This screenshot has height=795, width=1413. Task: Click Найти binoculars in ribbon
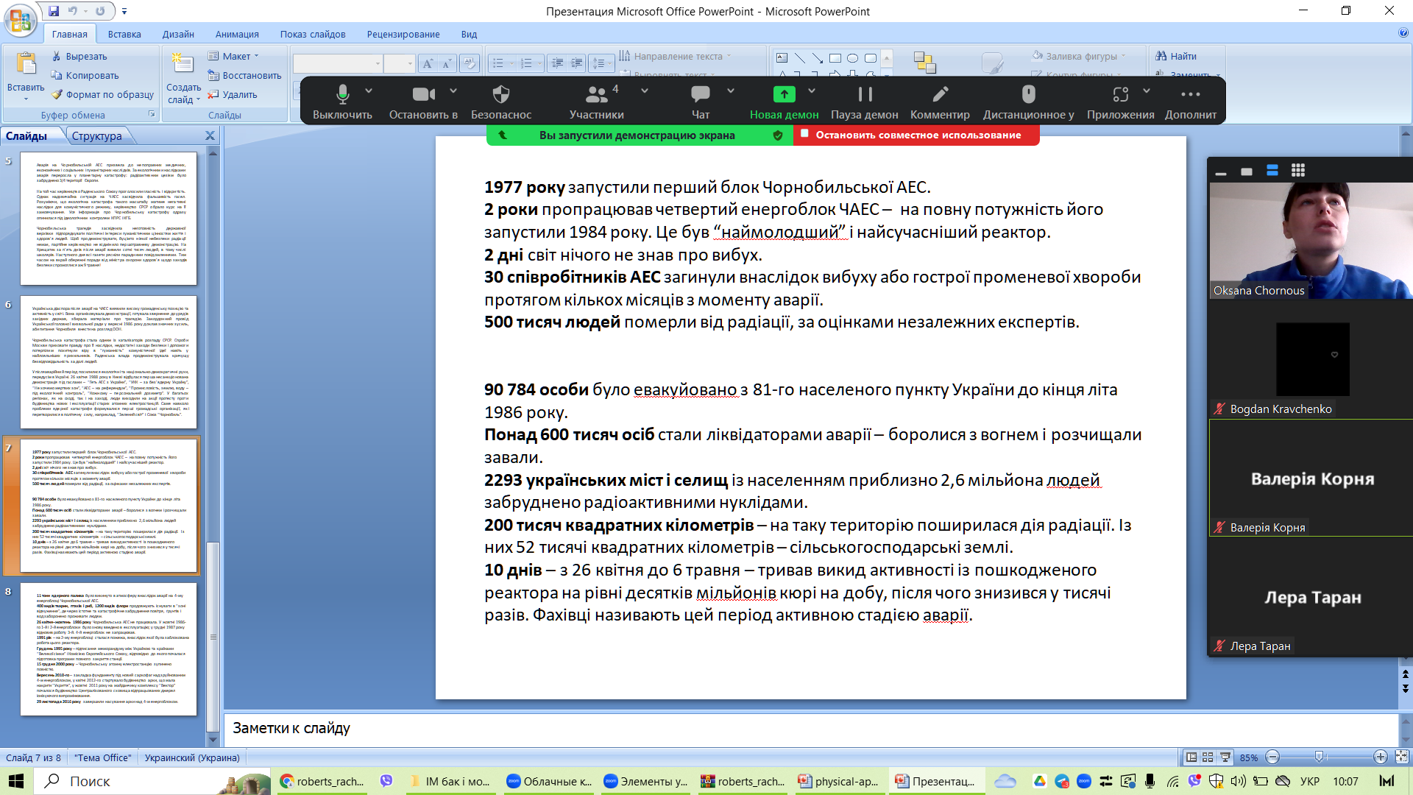(1176, 56)
